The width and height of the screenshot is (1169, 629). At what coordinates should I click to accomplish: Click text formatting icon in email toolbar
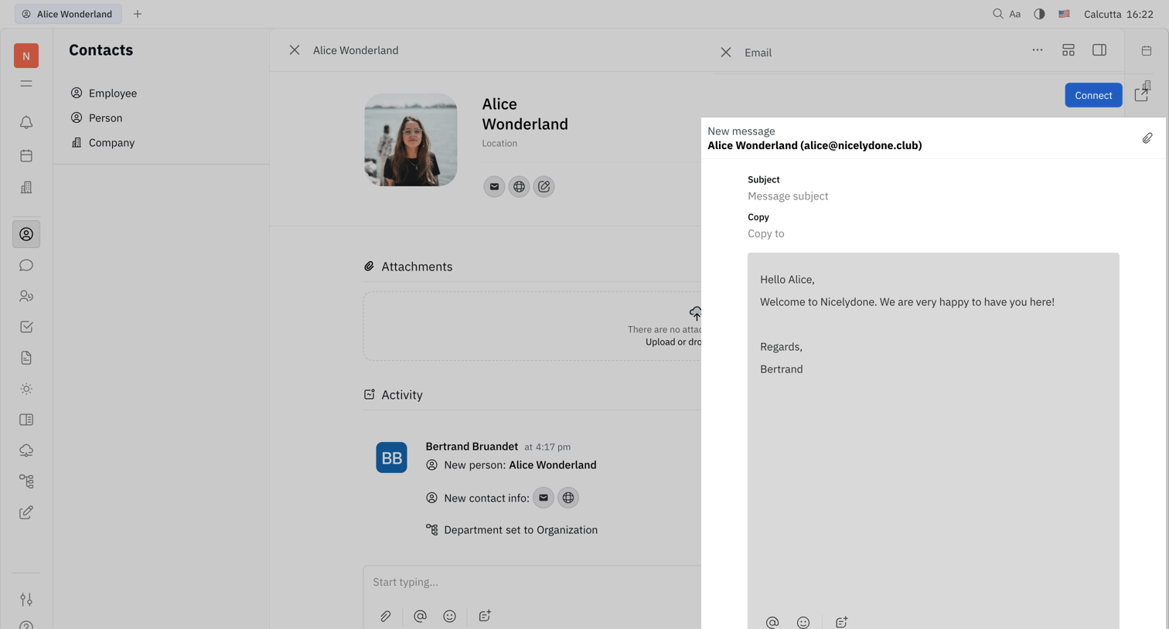(x=841, y=622)
